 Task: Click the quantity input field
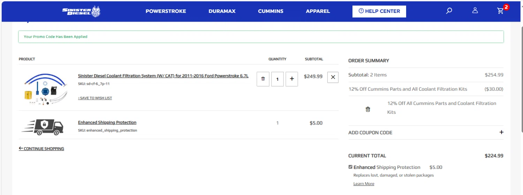point(278,79)
